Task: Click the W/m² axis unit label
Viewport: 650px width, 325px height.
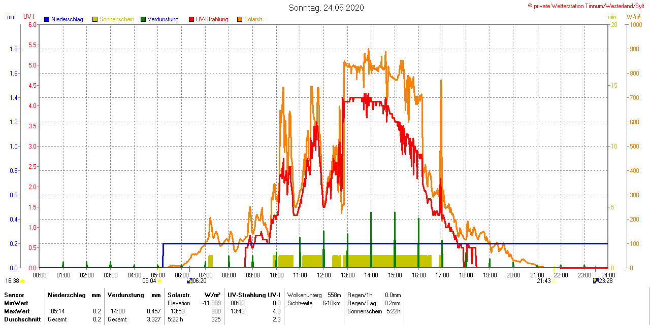Action: click(x=634, y=17)
